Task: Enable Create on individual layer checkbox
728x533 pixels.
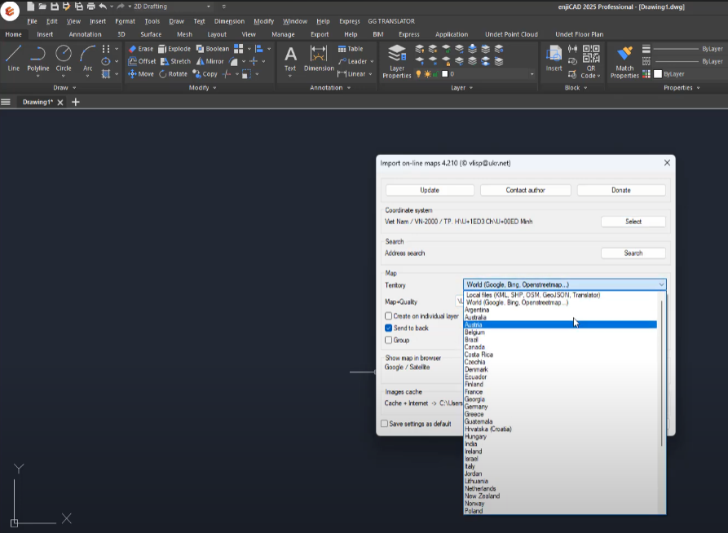Action: tap(389, 316)
